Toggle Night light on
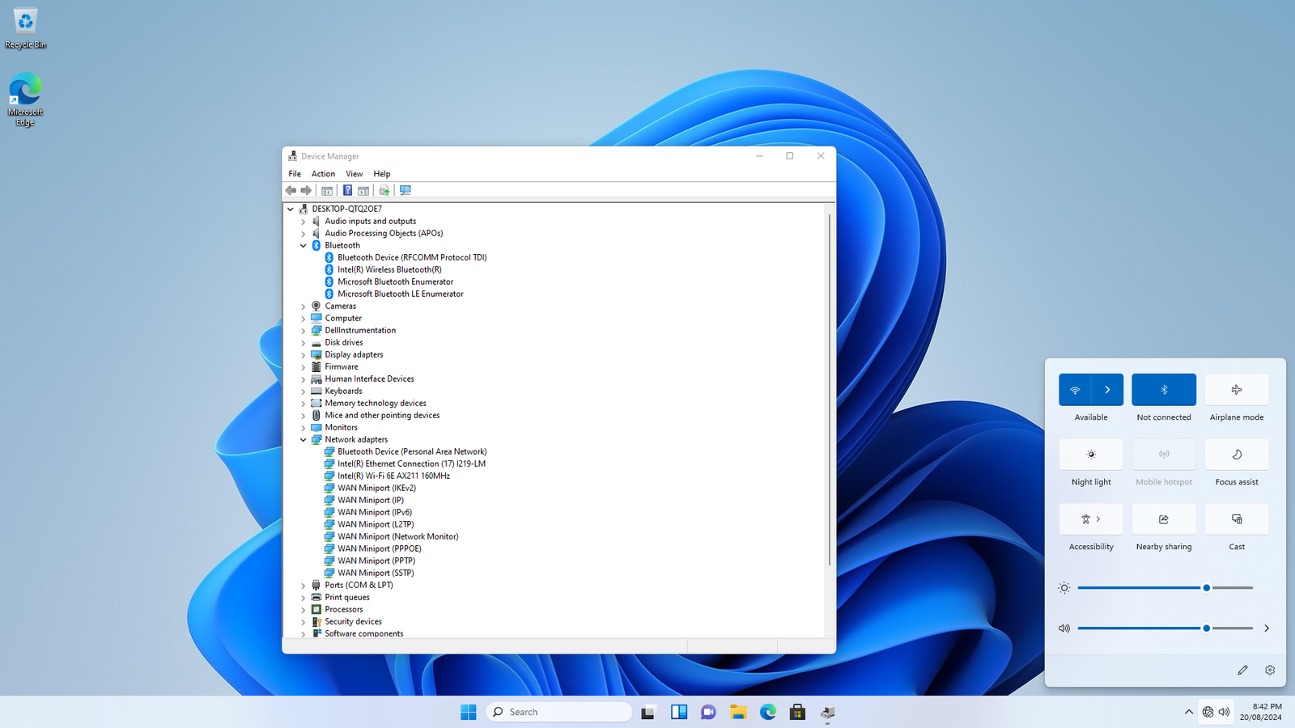The height and width of the screenshot is (728, 1295). tap(1091, 455)
